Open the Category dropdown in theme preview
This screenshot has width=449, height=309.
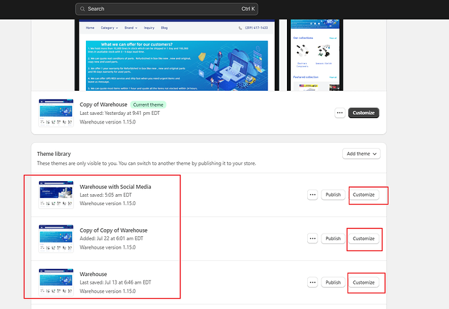tap(109, 28)
